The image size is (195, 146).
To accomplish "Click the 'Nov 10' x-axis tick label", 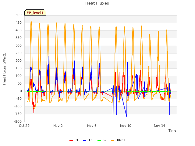I will [x=126, y=126].
